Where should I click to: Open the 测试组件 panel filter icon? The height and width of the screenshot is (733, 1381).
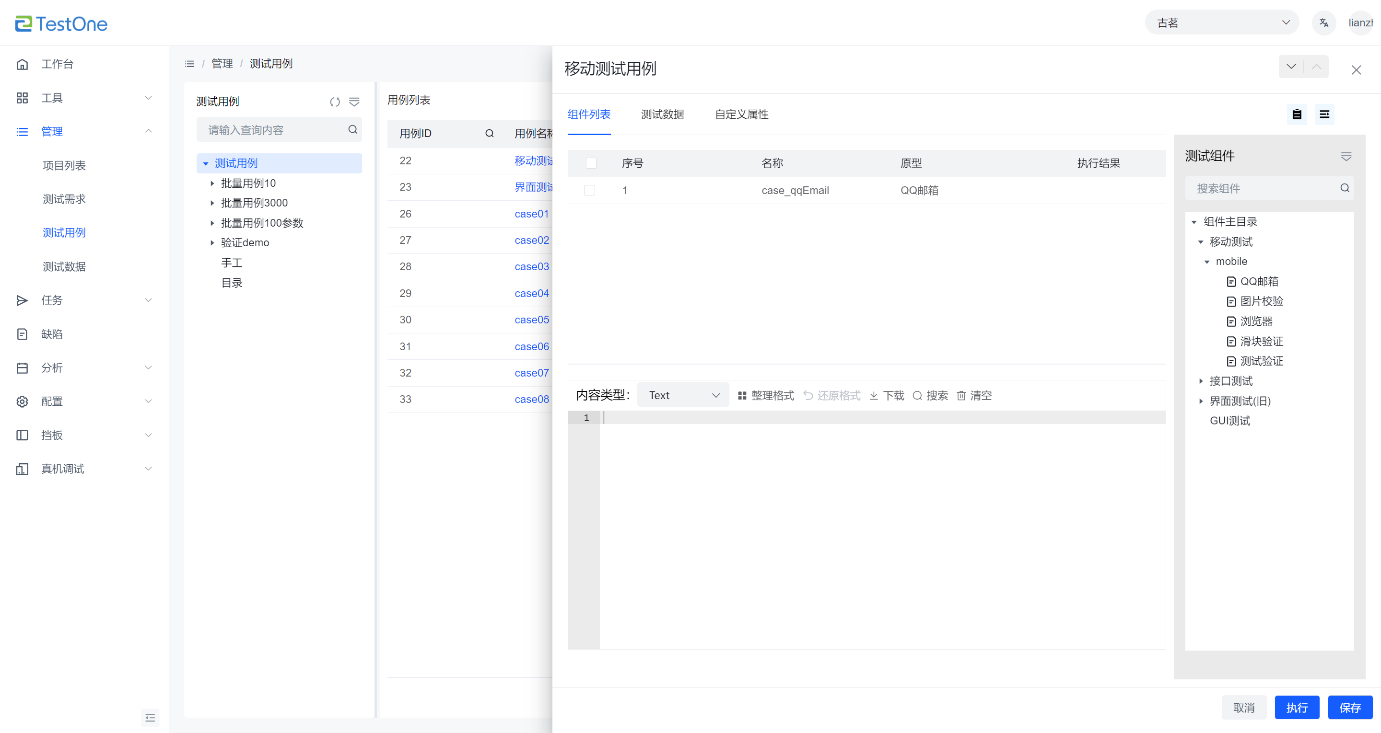pos(1346,157)
